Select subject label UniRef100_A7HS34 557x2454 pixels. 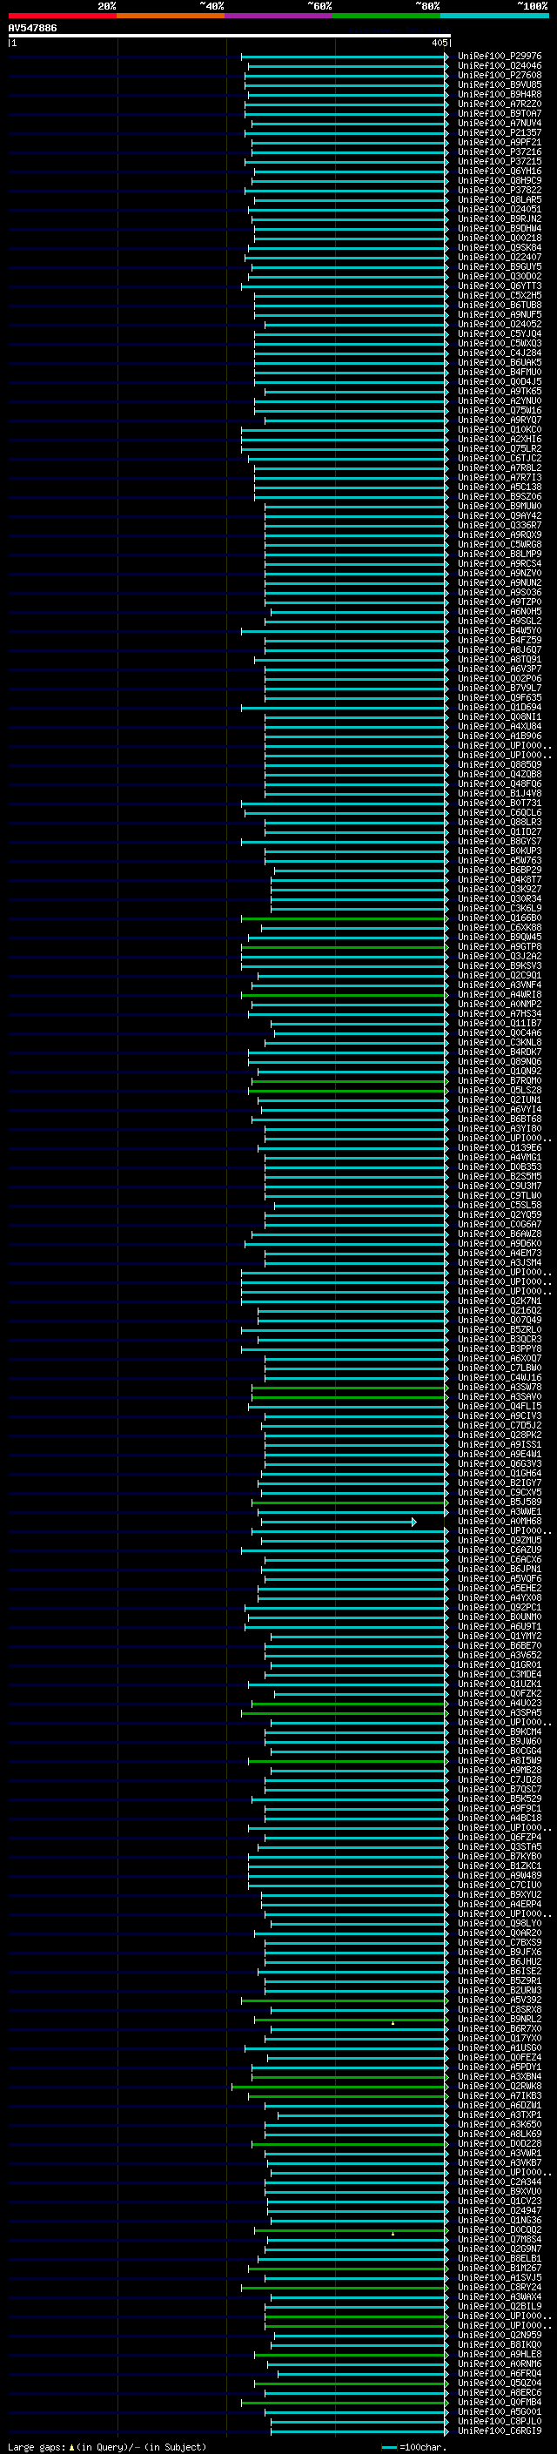click(x=499, y=1013)
